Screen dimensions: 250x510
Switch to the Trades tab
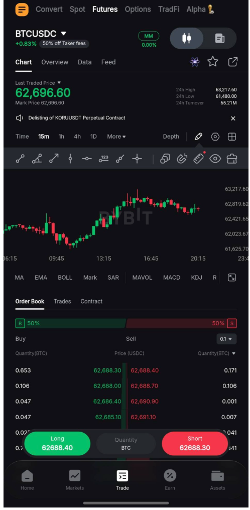pyautogui.click(x=62, y=302)
